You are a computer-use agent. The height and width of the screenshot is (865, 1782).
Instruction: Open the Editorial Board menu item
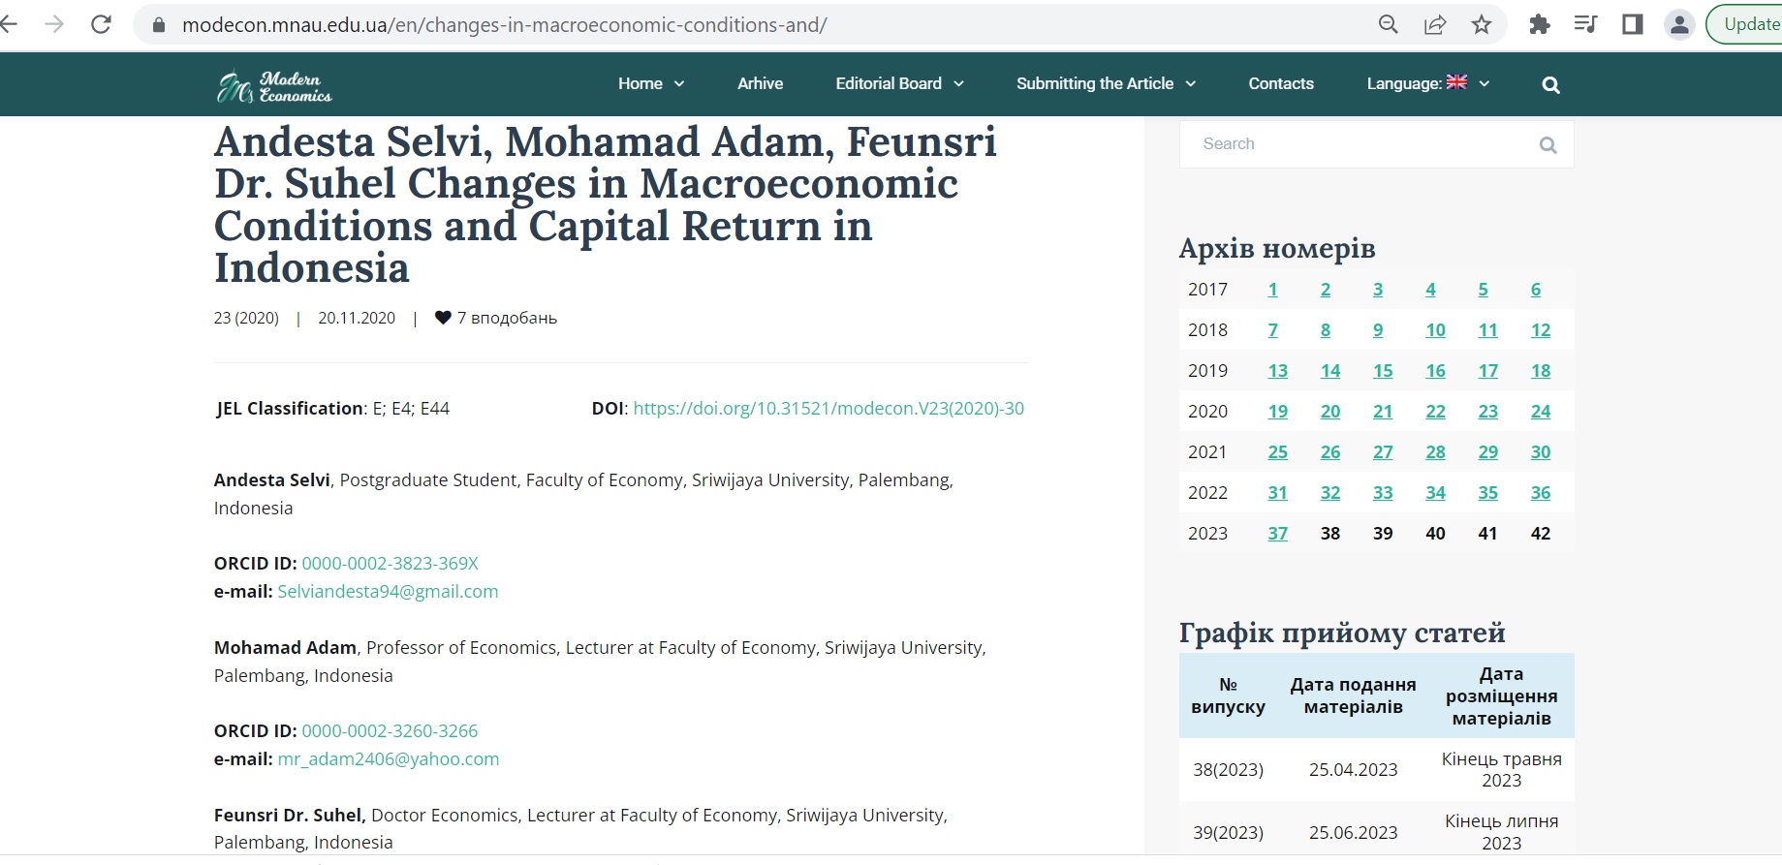(889, 84)
